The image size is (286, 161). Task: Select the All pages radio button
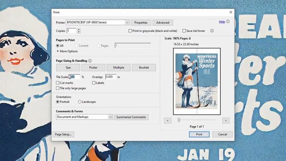58,46
